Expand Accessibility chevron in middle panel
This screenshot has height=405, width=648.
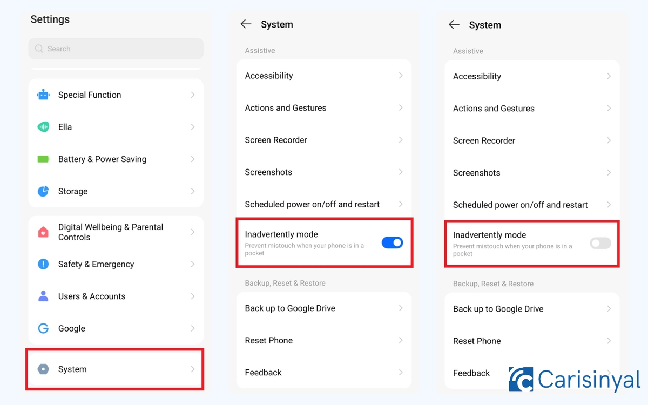[x=401, y=76]
